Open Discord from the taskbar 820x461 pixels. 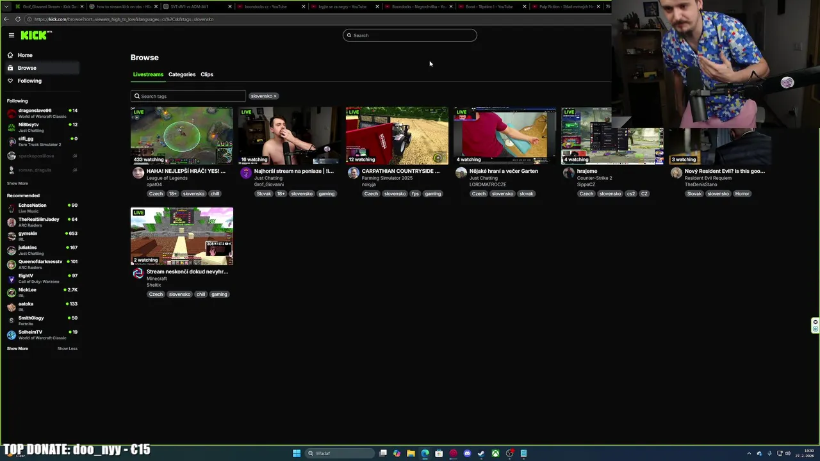click(x=467, y=453)
